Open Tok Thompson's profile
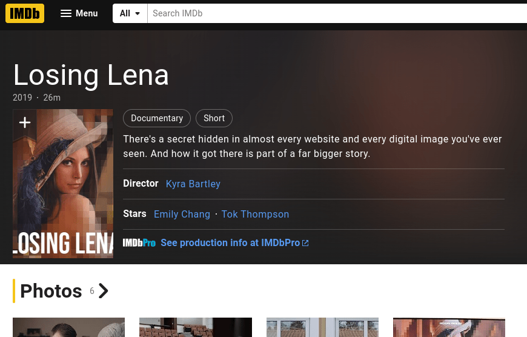 [255, 214]
